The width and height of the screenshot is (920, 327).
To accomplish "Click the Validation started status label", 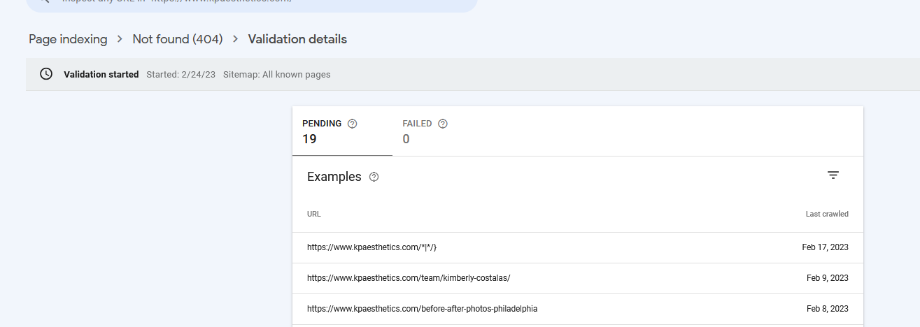I will [x=101, y=75].
